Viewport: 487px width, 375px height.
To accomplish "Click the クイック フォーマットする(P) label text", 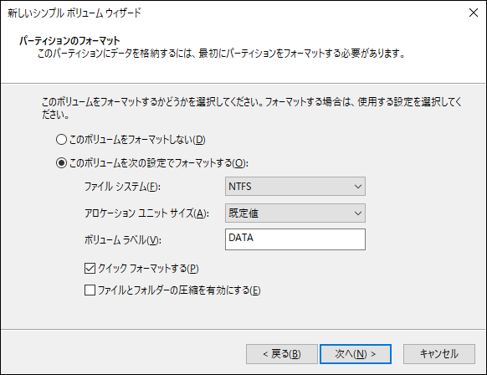I will coord(148,269).
